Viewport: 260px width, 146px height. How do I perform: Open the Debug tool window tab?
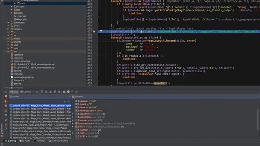[x=11, y=141]
